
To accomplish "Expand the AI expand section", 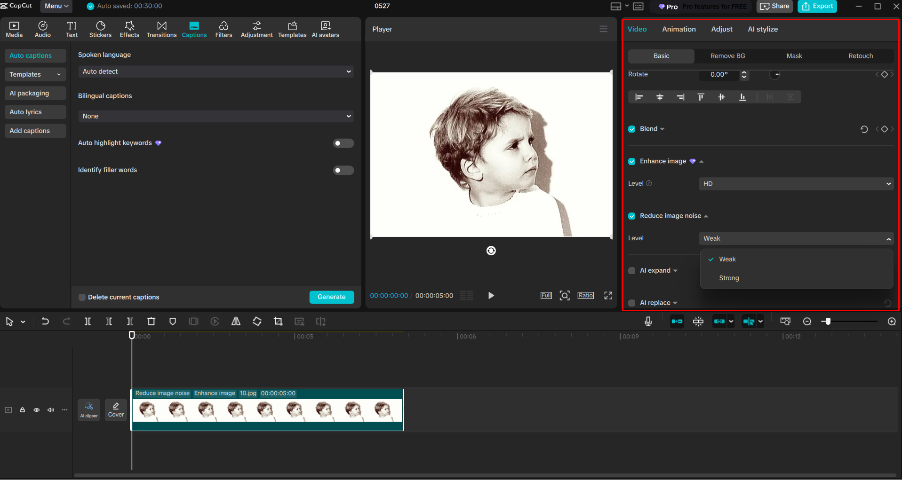I will pyautogui.click(x=676, y=270).
